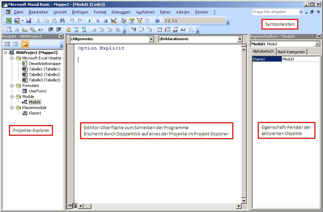This screenshot has width=323, height=212.
Task: Select DieseArbeitsmappe in the project tree
Action: 45,64
